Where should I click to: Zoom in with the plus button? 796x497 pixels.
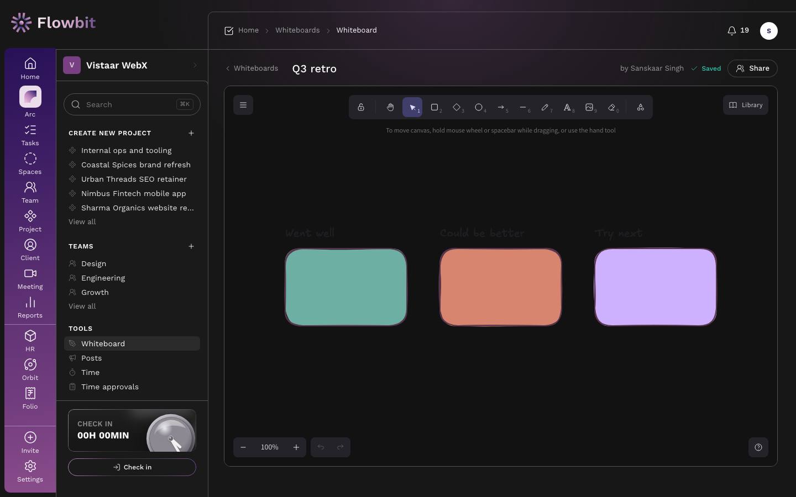[296, 447]
